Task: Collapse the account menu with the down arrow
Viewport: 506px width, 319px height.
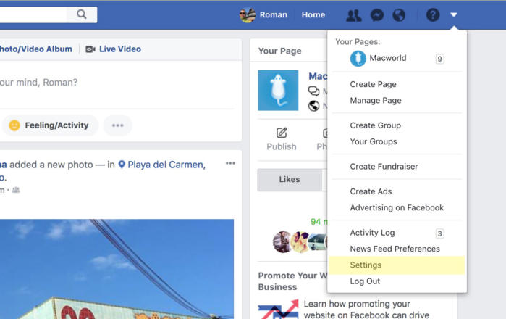Action: point(454,15)
